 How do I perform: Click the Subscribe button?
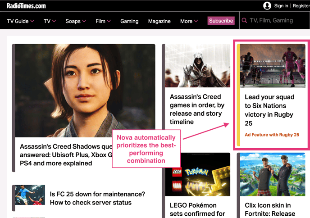(221, 21)
